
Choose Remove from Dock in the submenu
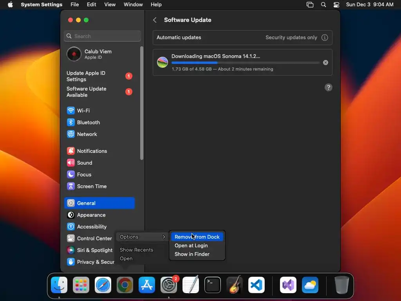pos(197,237)
